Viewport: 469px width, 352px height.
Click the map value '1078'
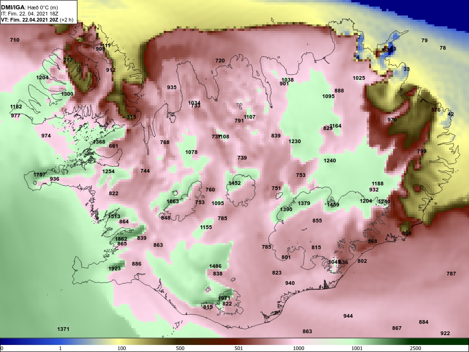[191, 153]
